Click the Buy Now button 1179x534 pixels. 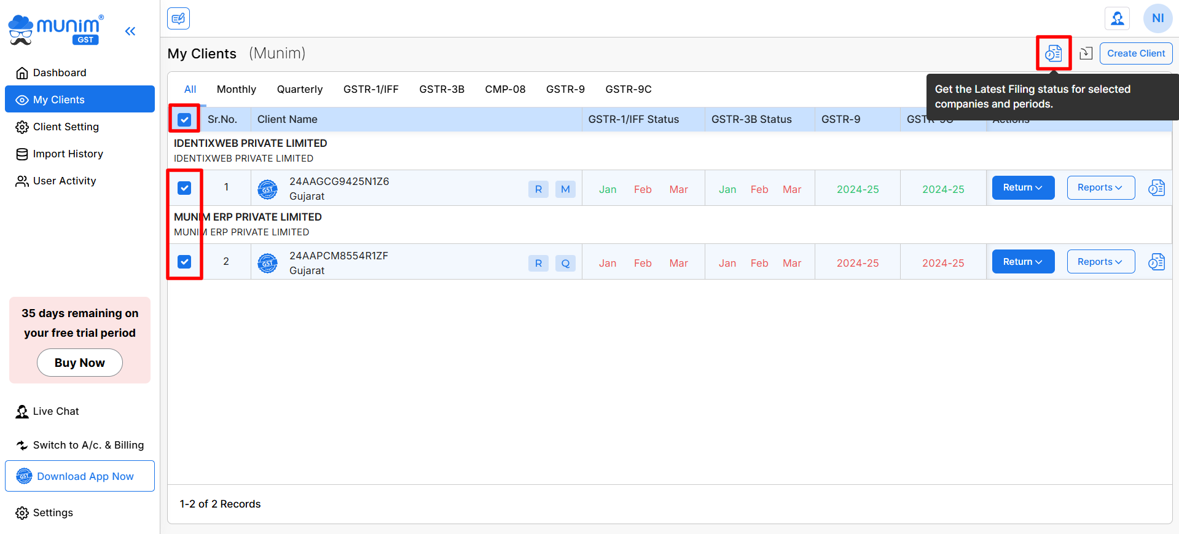[x=80, y=363]
